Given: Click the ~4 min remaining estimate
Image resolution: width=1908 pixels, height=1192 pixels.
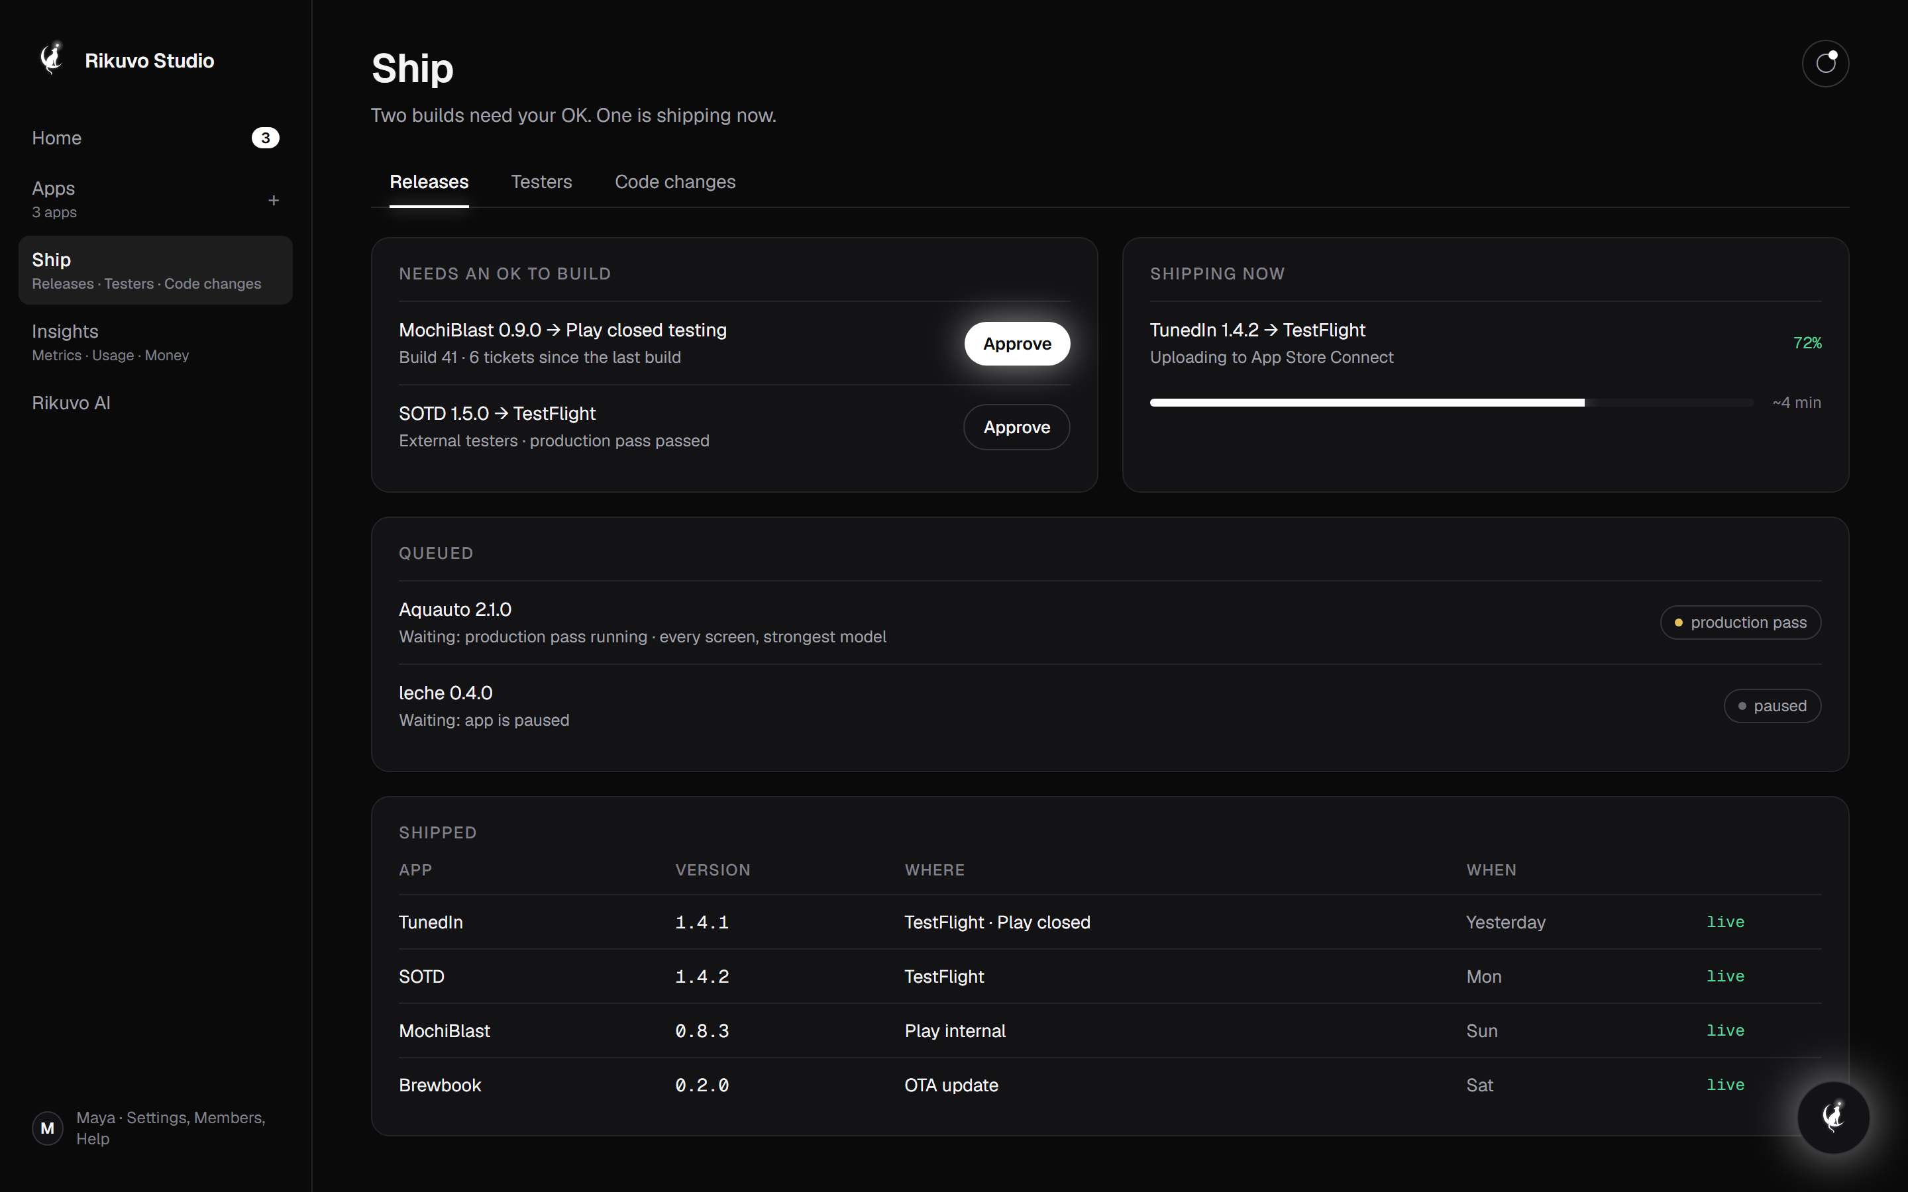Looking at the screenshot, I should pos(1797,403).
